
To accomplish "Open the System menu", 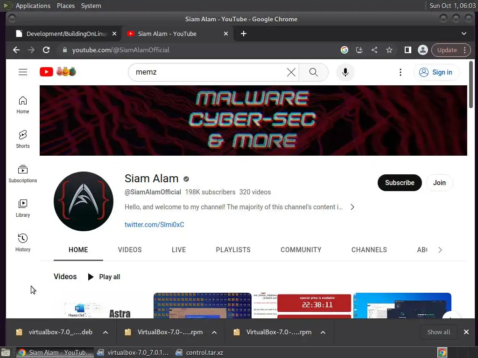I will point(91,6).
